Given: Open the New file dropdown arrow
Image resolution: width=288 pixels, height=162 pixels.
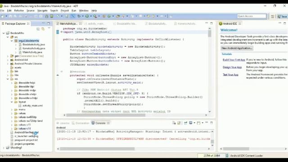Looking at the screenshot, I should (6, 16).
